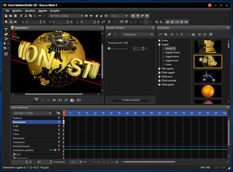Click the Reset transform circular arrows icon
Screen dimensions: 233x172
[x=103, y=22]
